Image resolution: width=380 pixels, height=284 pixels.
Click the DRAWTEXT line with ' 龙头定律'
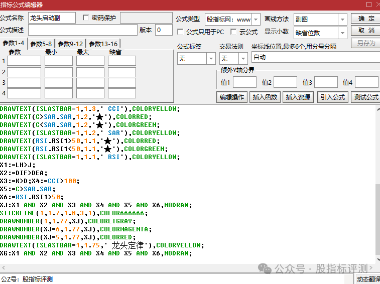pos(102,245)
